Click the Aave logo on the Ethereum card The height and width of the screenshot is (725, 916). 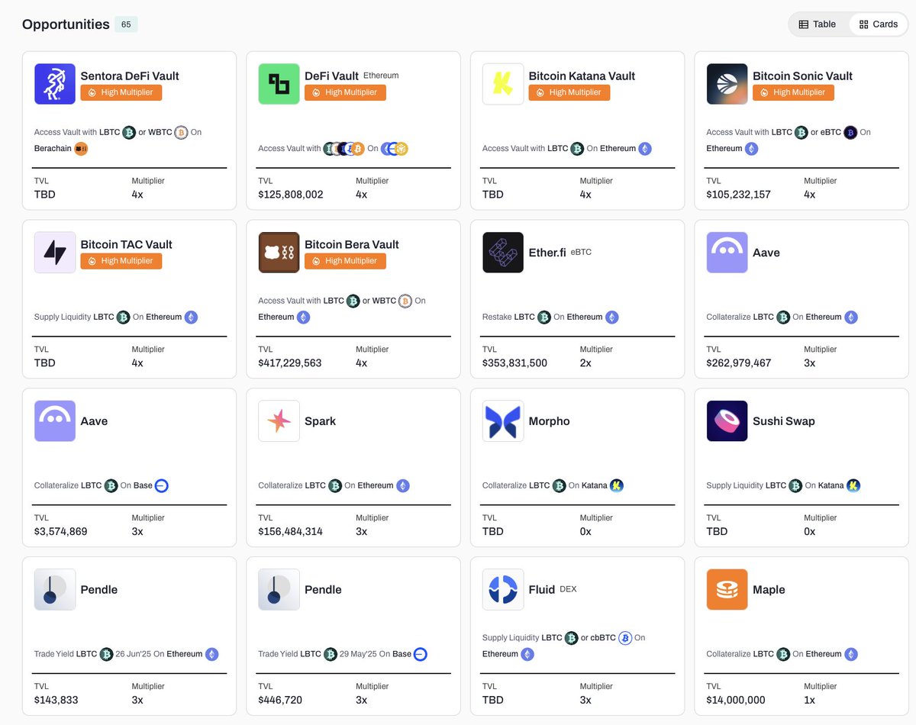click(x=727, y=253)
